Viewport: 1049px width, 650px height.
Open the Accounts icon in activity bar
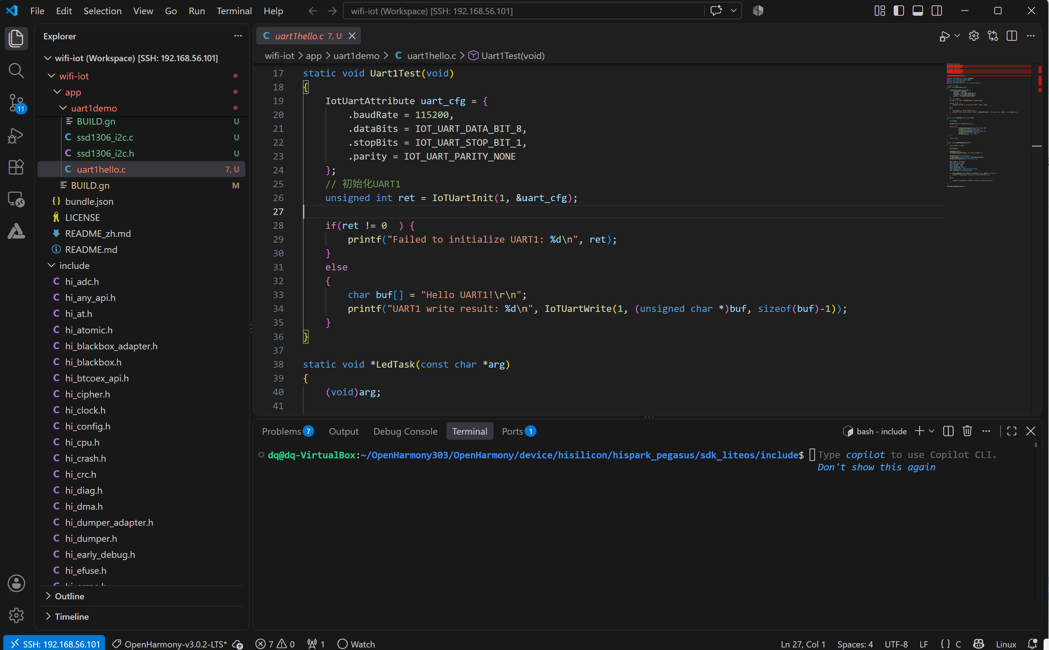[16, 583]
